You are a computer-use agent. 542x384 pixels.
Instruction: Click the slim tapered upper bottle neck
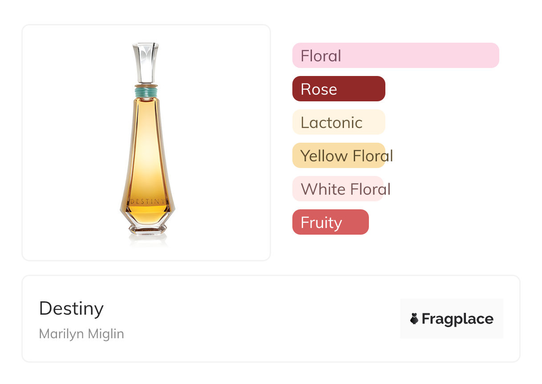tap(146, 111)
